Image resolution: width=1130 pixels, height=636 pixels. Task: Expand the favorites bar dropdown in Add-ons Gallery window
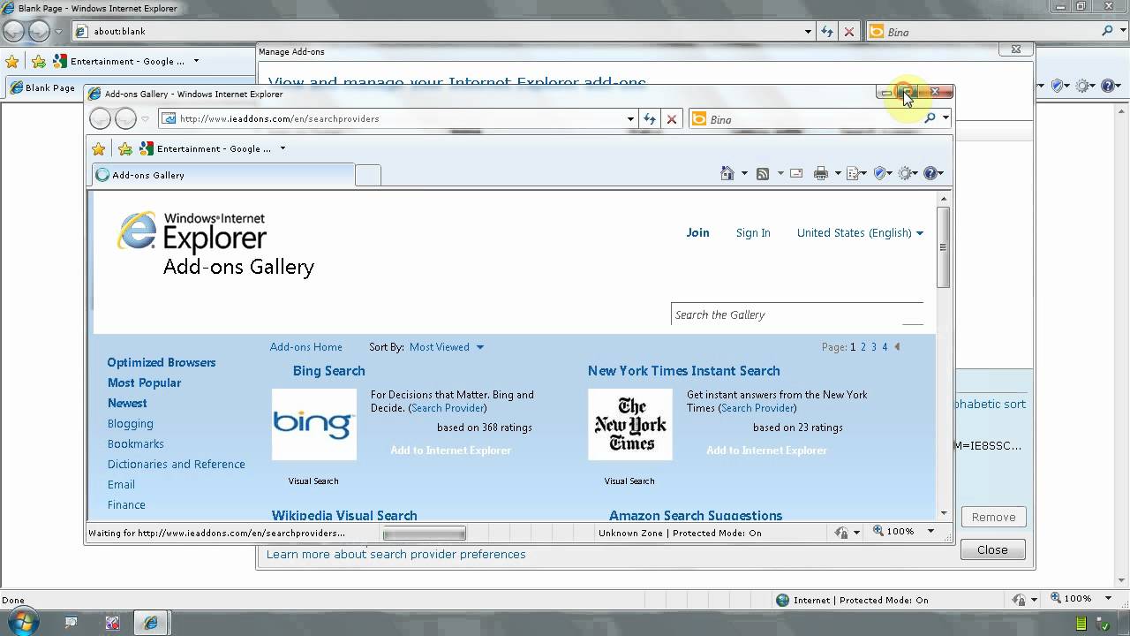coord(282,148)
